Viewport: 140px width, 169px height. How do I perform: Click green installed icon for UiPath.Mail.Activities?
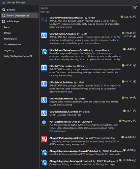(123, 81)
